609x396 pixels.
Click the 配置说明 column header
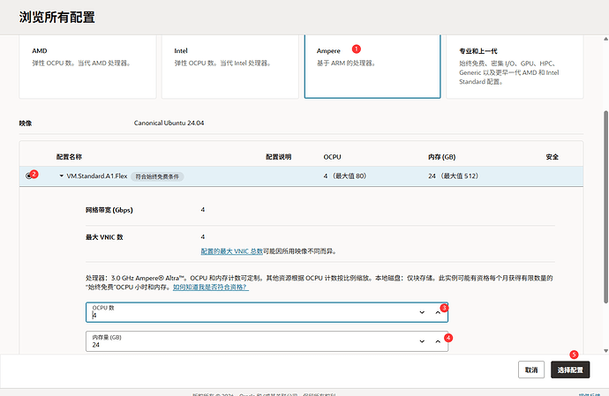click(279, 157)
